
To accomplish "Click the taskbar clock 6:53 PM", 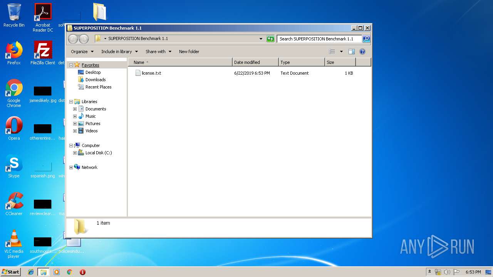I will click(x=473, y=272).
